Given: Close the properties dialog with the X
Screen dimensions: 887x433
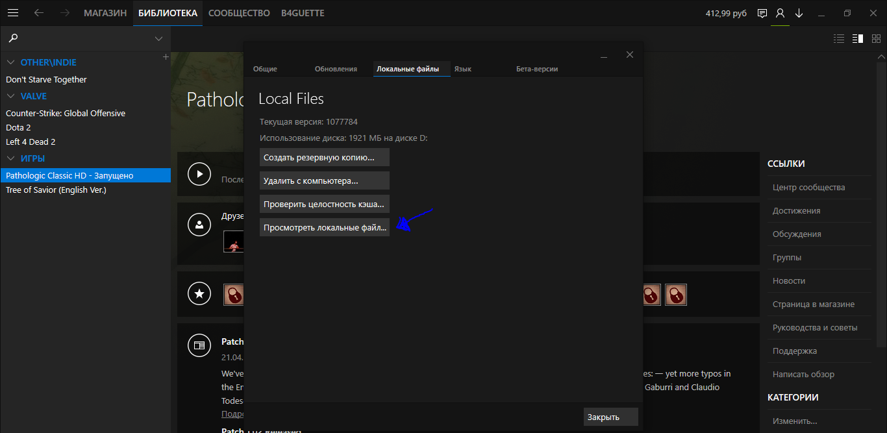Looking at the screenshot, I should (629, 55).
